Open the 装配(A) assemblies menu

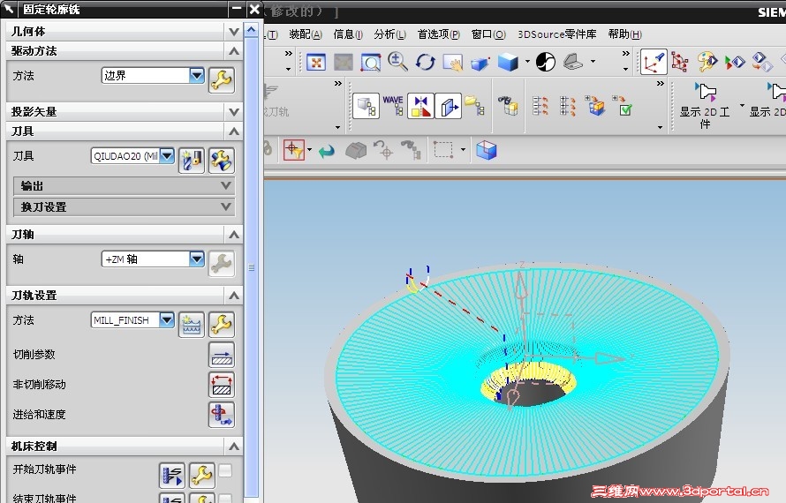coord(306,34)
